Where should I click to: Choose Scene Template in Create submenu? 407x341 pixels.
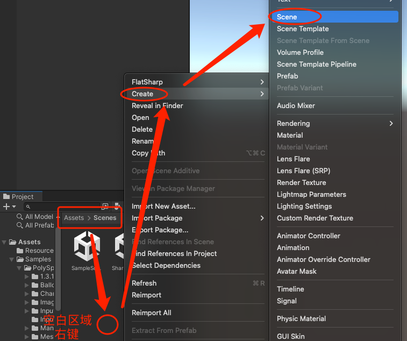pos(334,29)
